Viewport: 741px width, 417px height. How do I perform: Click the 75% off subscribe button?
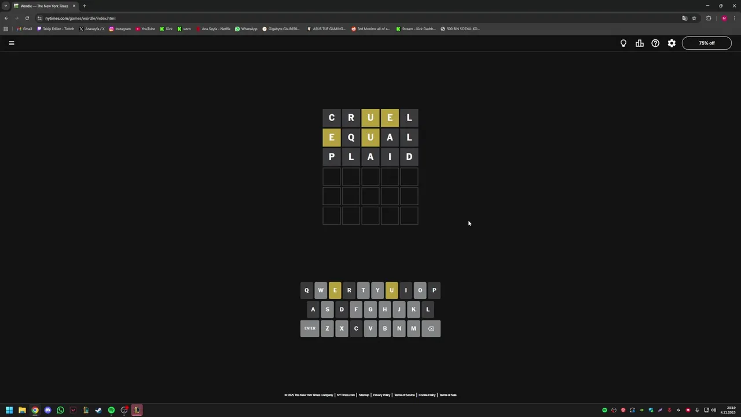pos(707,43)
